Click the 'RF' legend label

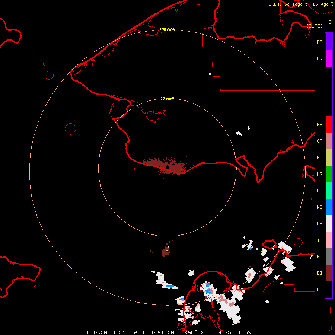320,42
